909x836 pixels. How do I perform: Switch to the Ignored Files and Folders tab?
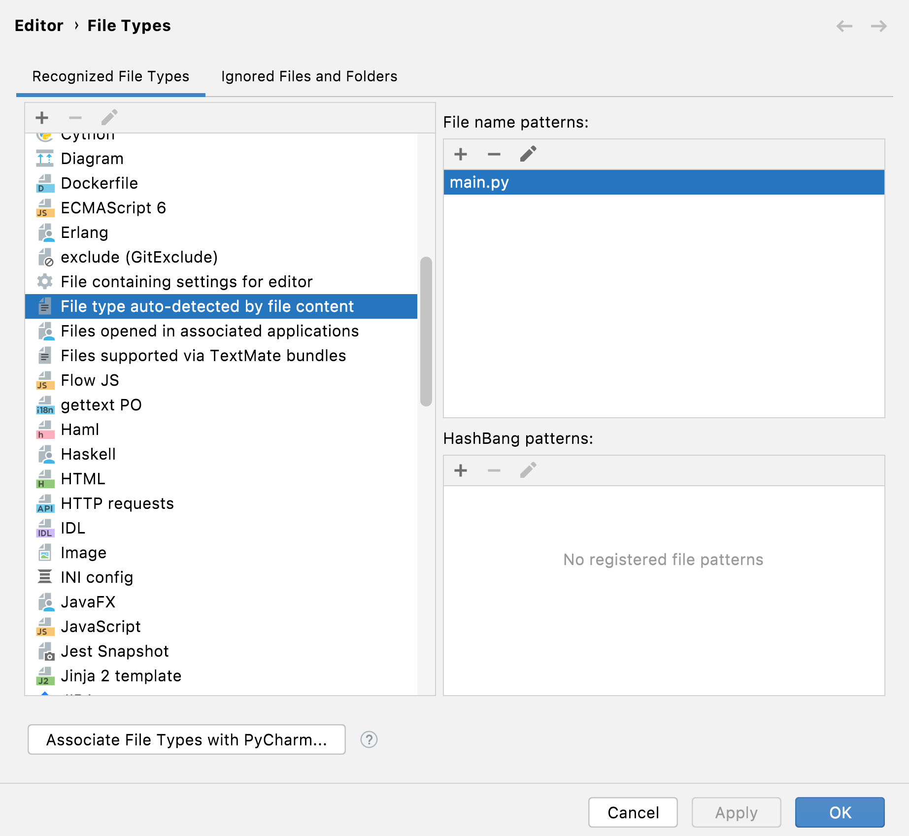point(309,76)
